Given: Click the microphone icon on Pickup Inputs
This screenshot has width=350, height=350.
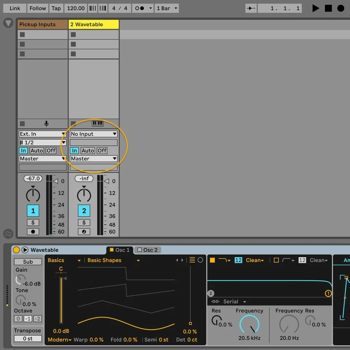Looking at the screenshot, I should [x=46, y=123].
